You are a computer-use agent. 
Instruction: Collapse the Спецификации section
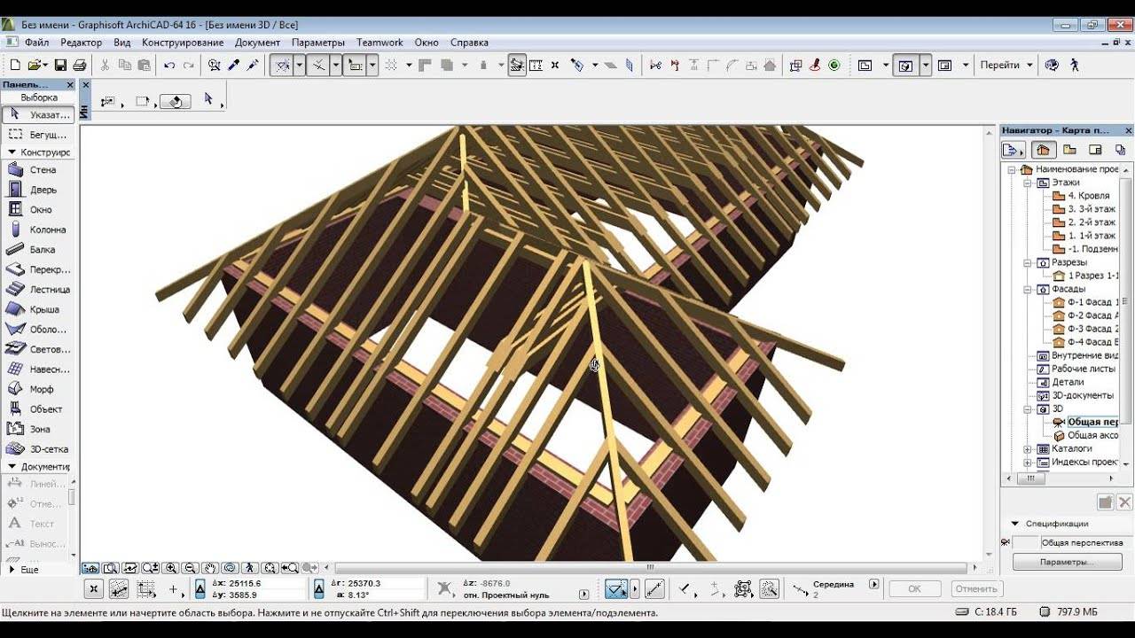click(x=1016, y=524)
